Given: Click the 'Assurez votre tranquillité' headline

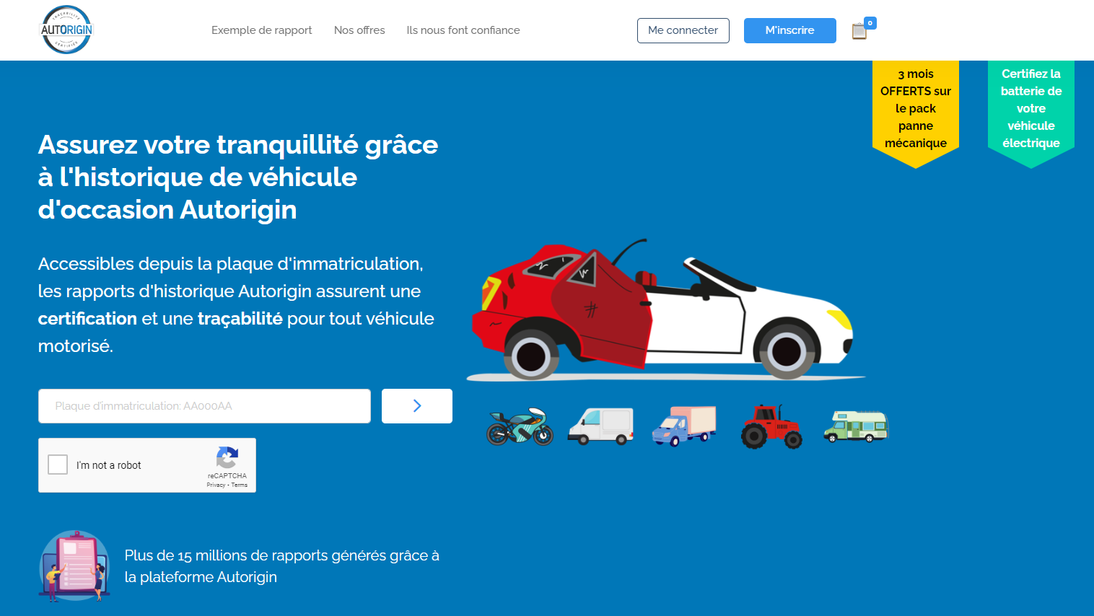Looking at the screenshot, I should click(x=238, y=177).
